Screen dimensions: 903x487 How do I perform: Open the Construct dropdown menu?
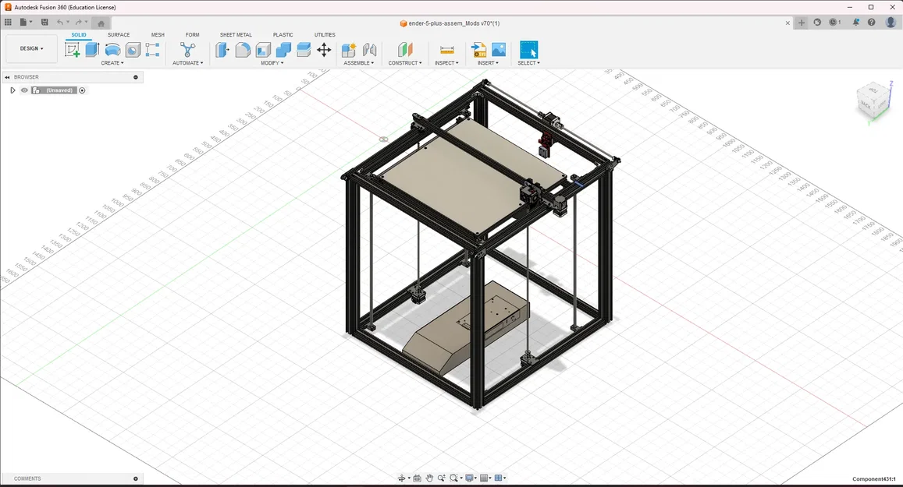coord(405,63)
